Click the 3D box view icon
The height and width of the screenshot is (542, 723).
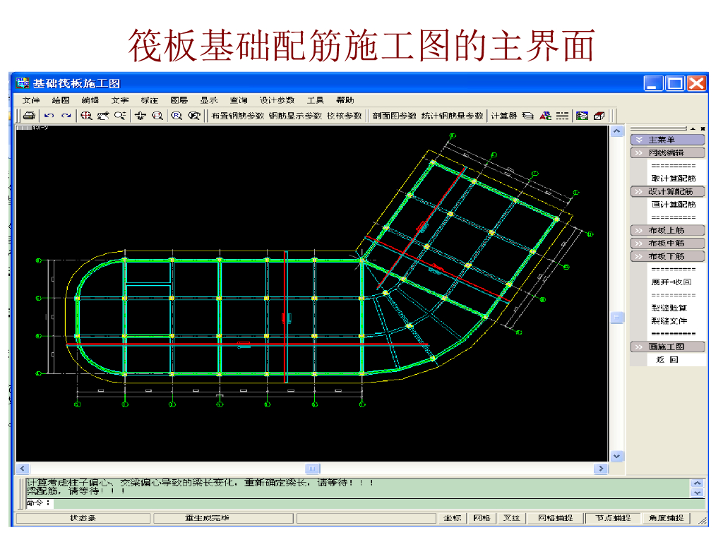tap(599, 116)
